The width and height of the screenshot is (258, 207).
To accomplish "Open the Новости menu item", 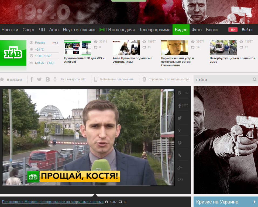I will tap(10, 30).
